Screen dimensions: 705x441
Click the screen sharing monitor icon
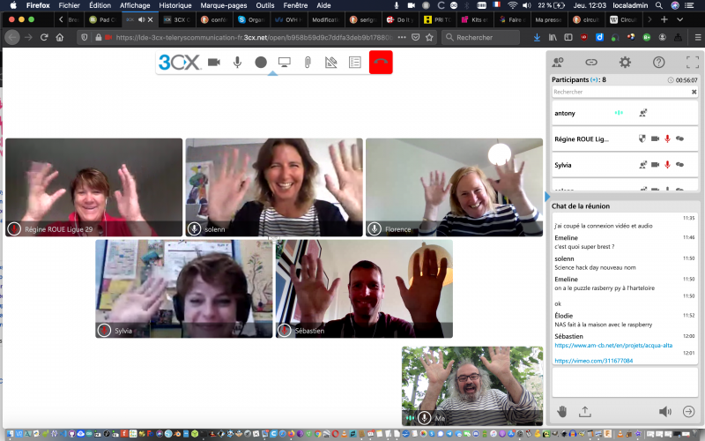[284, 63]
